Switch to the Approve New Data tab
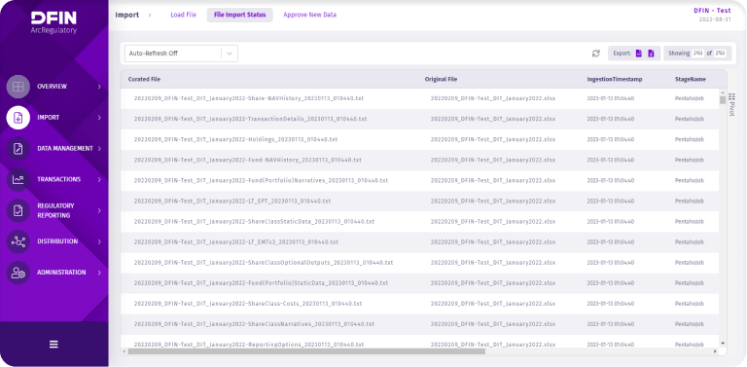The width and height of the screenshot is (747, 367). coord(309,15)
